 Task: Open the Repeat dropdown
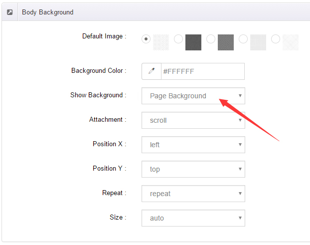tap(193, 194)
